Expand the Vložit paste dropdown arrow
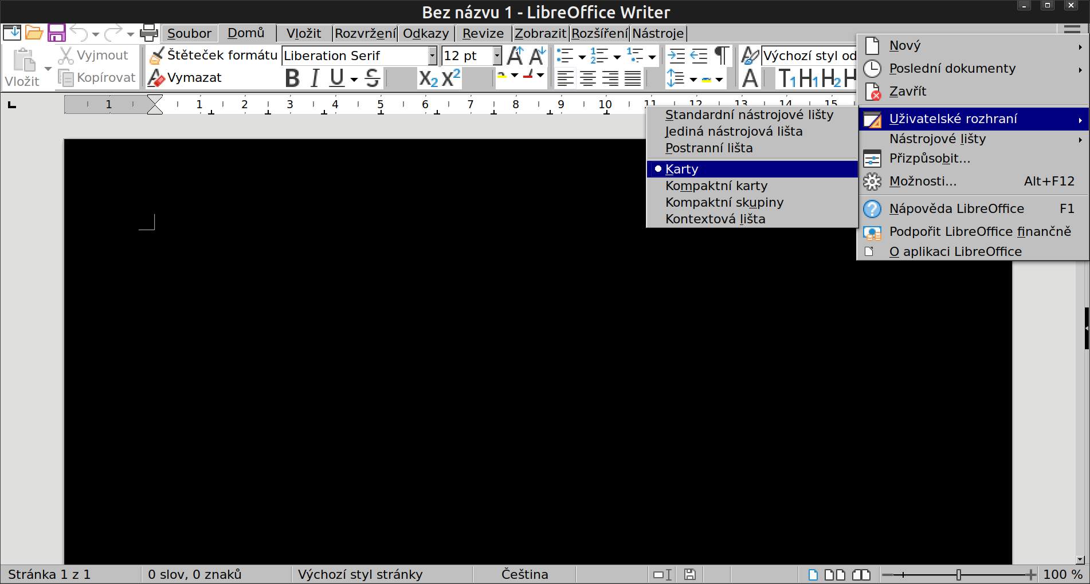Screen dimensions: 1090x584 pyautogui.click(x=48, y=69)
